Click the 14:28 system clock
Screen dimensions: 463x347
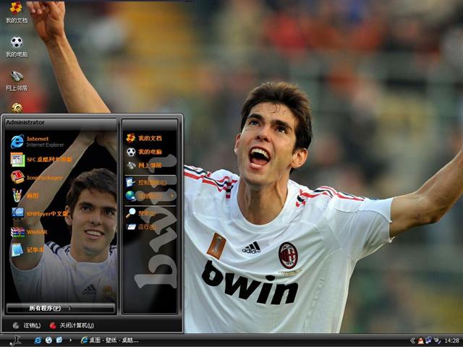pos(451,340)
